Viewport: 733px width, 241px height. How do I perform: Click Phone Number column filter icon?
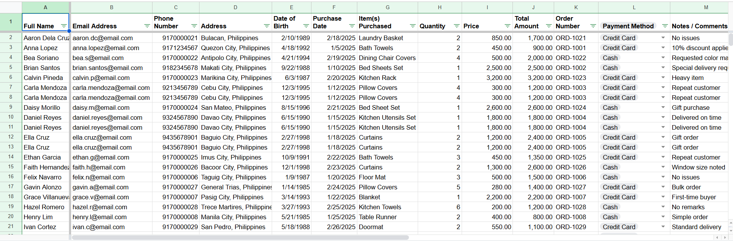(x=194, y=26)
